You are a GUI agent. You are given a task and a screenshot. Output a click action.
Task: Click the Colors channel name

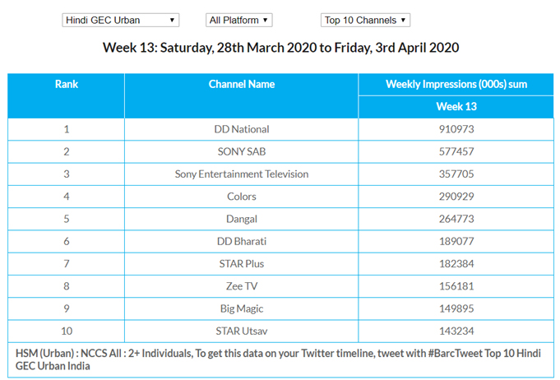pyautogui.click(x=242, y=197)
